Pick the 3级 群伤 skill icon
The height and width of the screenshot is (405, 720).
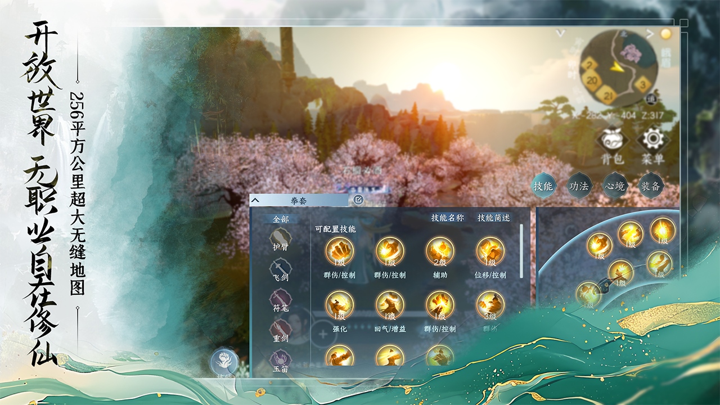pyautogui.click(x=490, y=304)
